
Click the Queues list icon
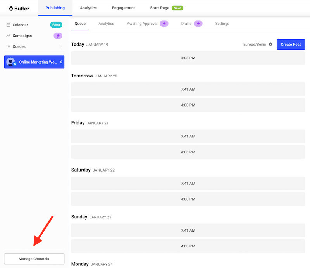[x=8, y=46]
